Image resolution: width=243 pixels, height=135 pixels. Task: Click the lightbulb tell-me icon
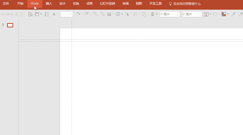click(x=170, y=4)
